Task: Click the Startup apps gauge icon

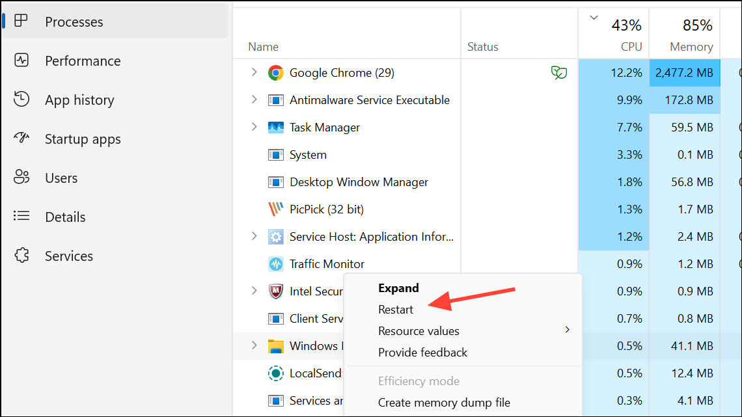Action: [21, 137]
